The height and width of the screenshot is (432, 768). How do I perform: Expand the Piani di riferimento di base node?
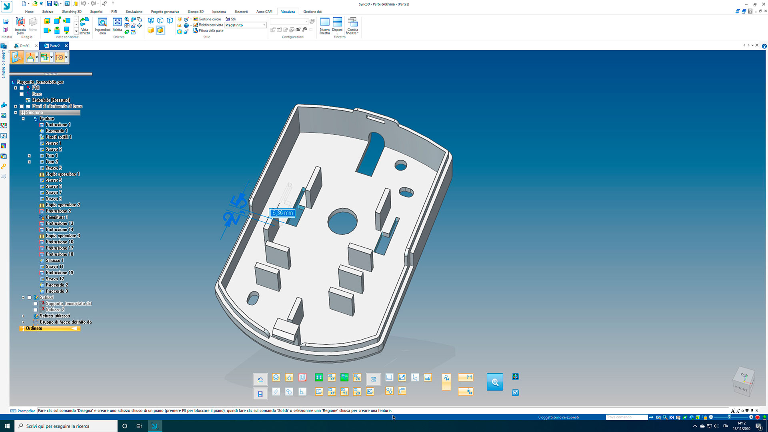[x=16, y=106]
